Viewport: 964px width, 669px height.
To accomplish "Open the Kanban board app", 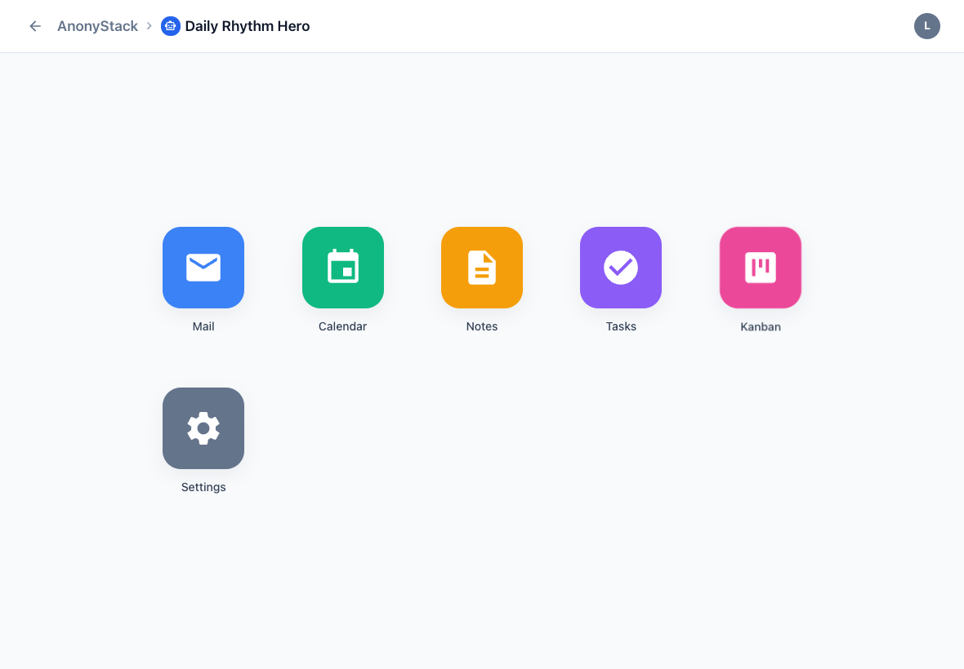I will (x=760, y=268).
